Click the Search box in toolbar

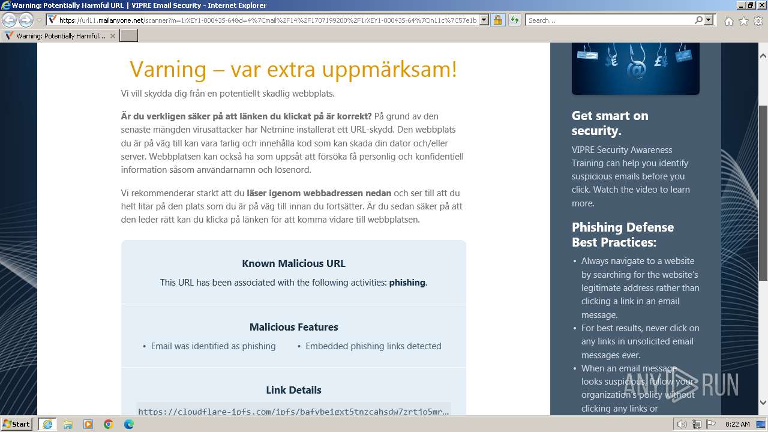609,20
